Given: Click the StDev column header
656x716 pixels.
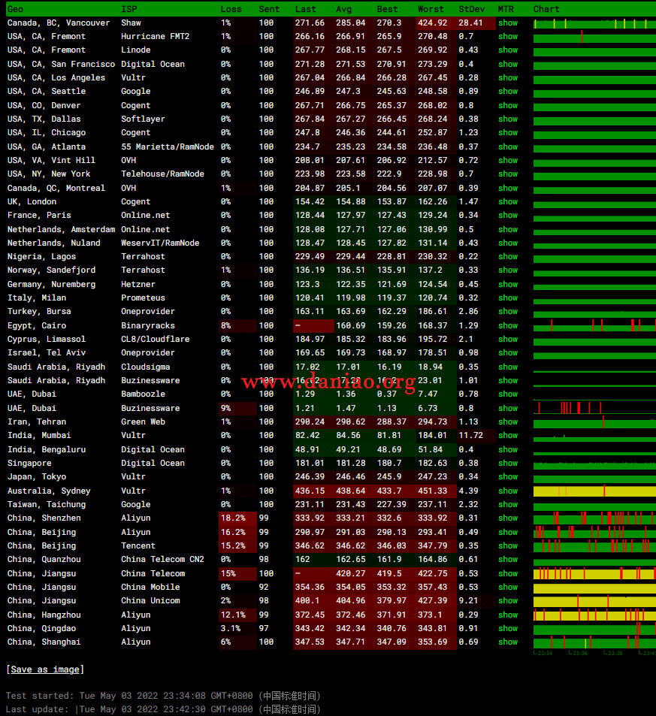Looking at the screenshot, I should tap(471, 9).
